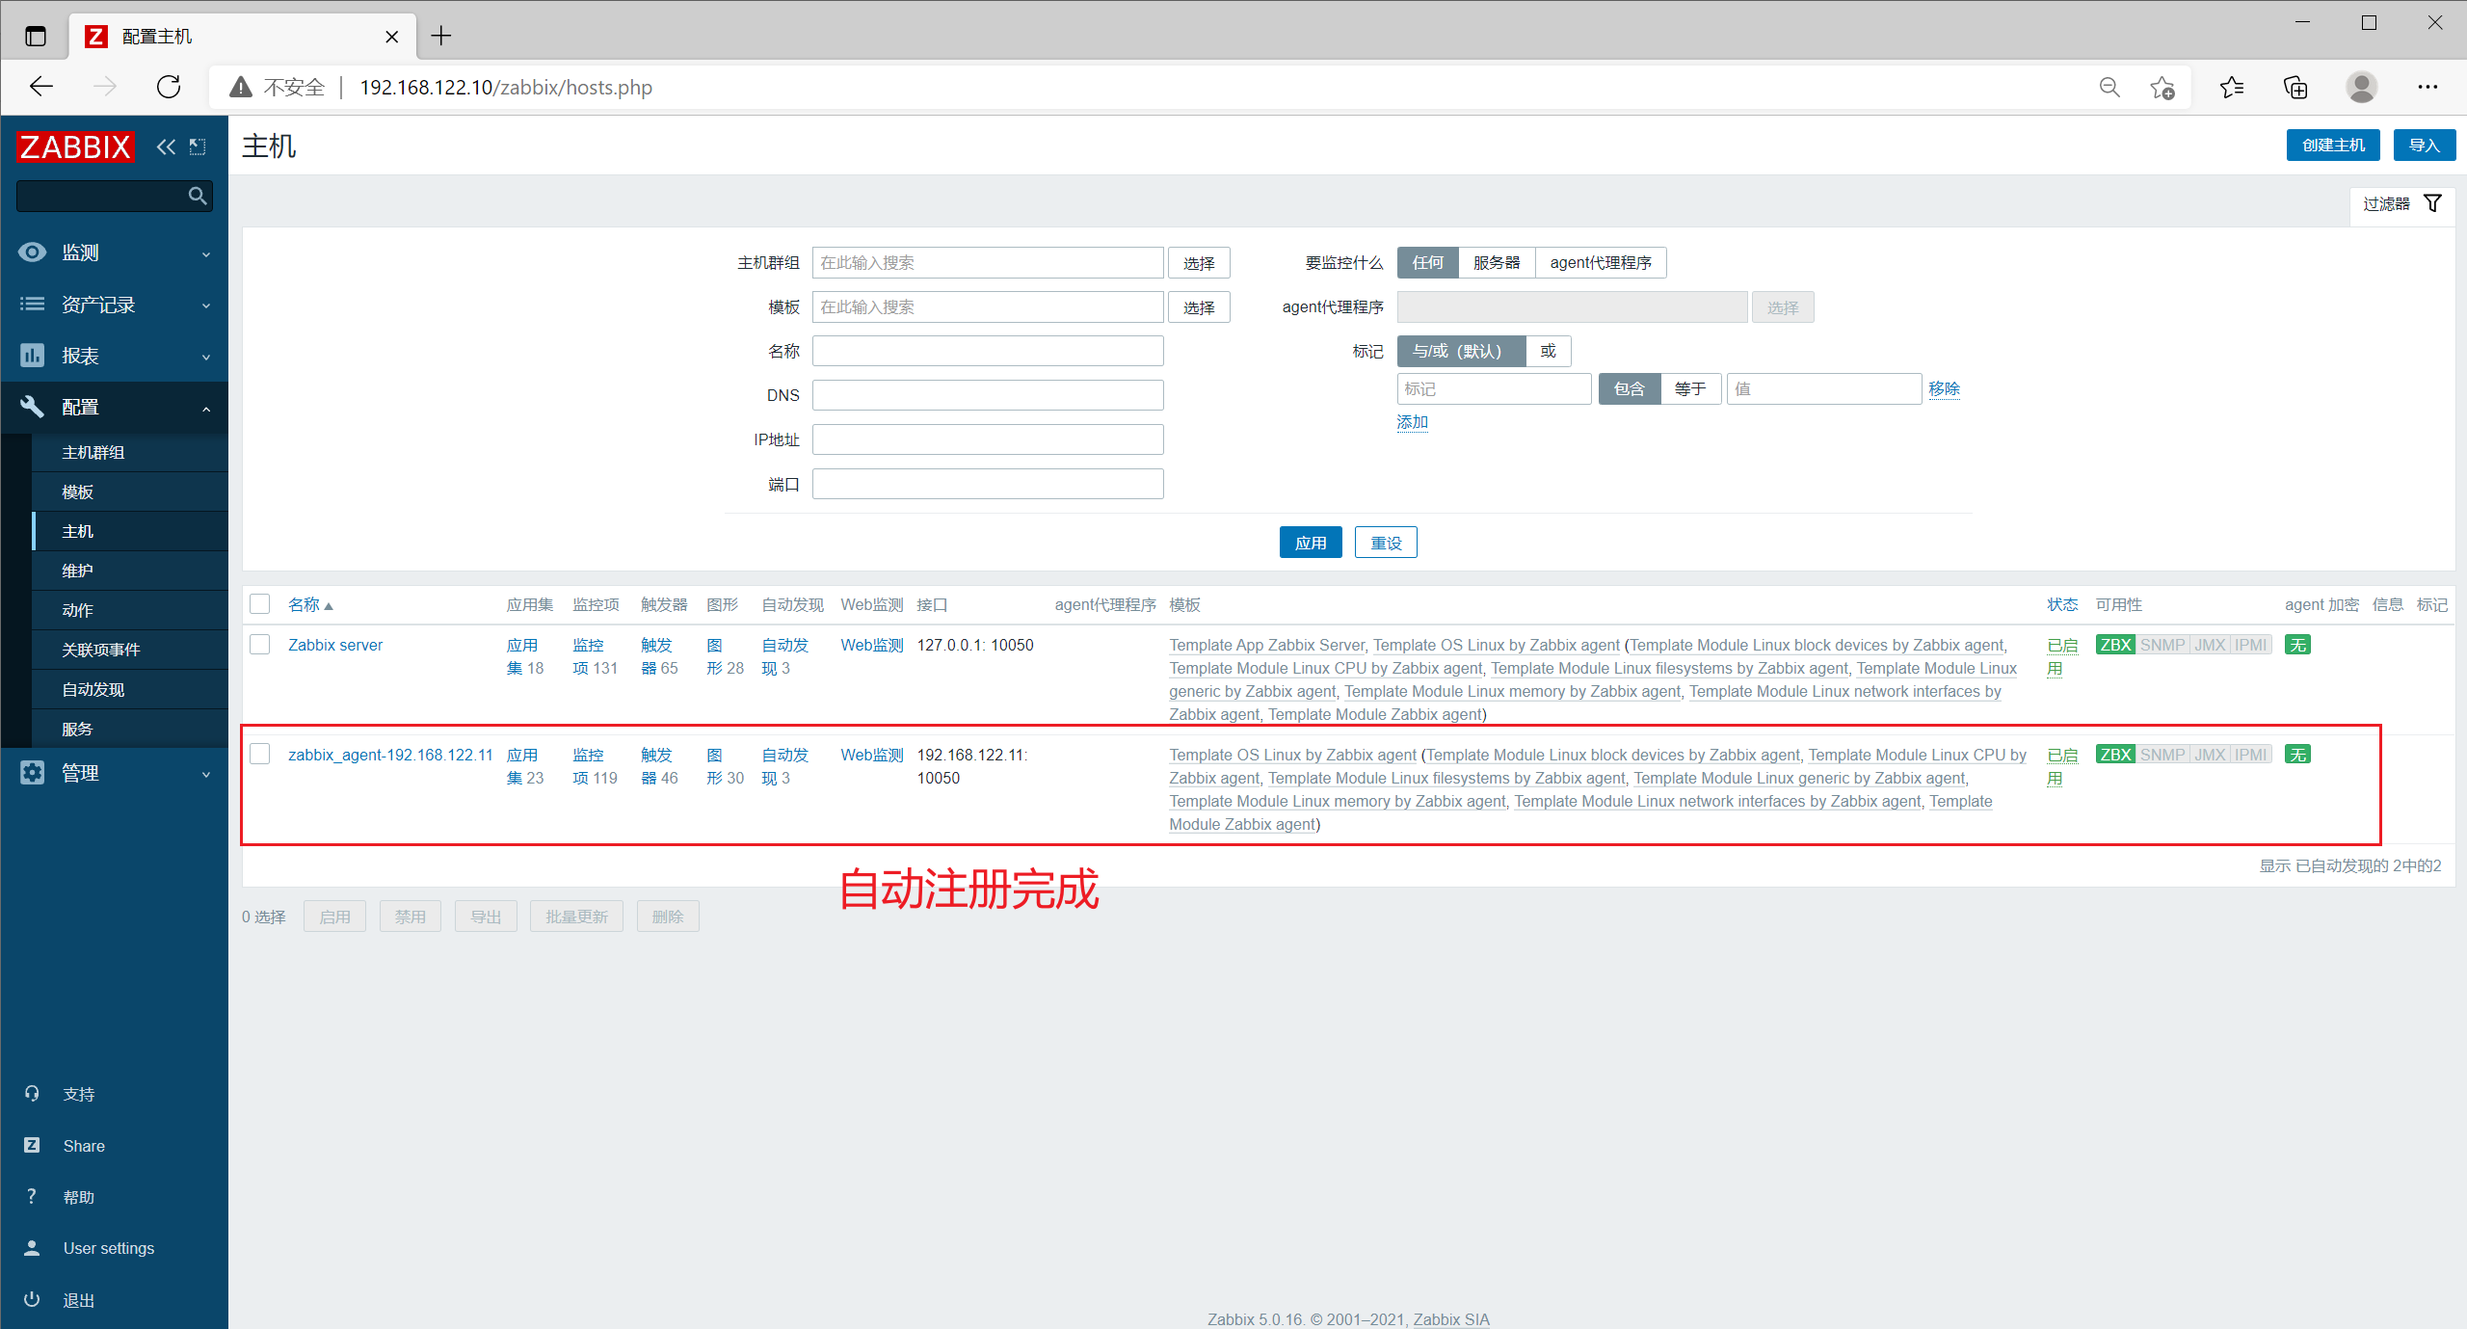This screenshot has height=1329, width=2467.
Task: Click the Z icon for Share
Action: click(32, 1145)
